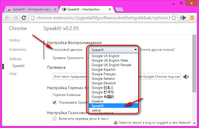Click the page vertical scrollbar thumb
199x128 pixels.
[x=194, y=63]
